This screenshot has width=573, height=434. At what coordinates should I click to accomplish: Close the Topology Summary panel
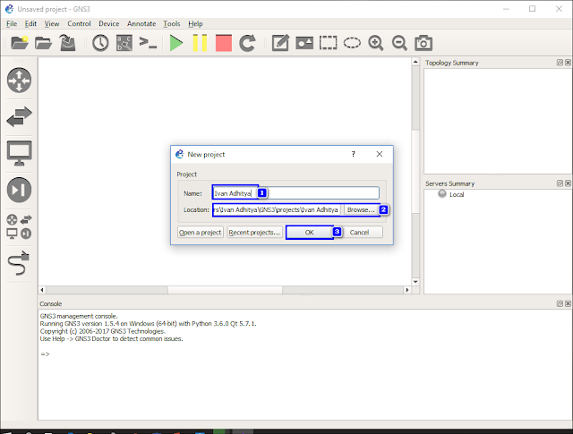(568, 63)
